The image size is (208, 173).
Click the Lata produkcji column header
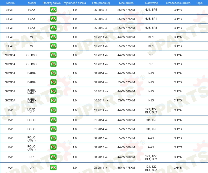(x=101, y=3)
